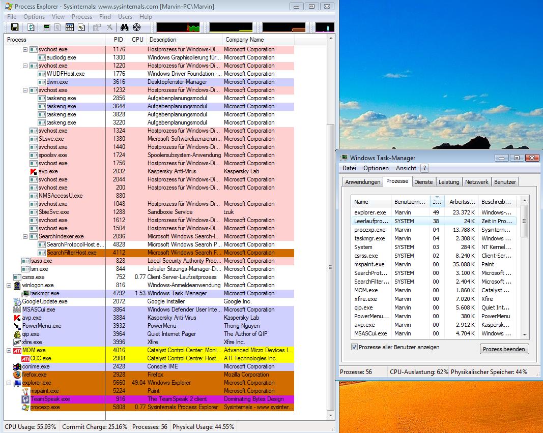
Task: Click the mspaint.exe Paint icon
Action: (25, 391)
